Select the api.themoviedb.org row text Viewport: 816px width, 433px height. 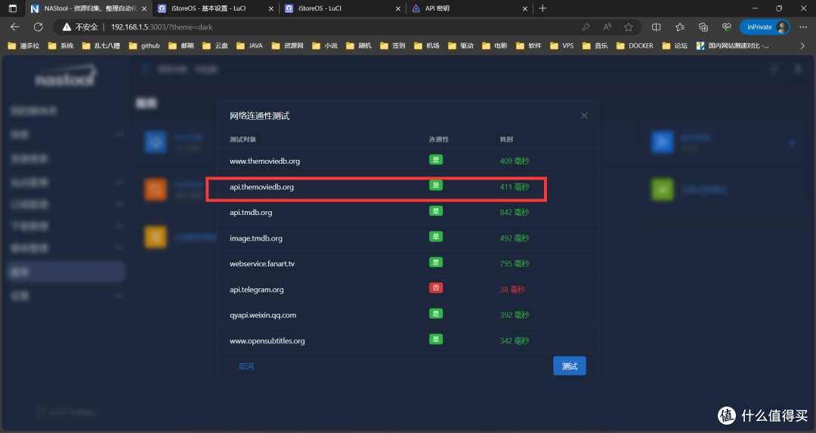261,186
